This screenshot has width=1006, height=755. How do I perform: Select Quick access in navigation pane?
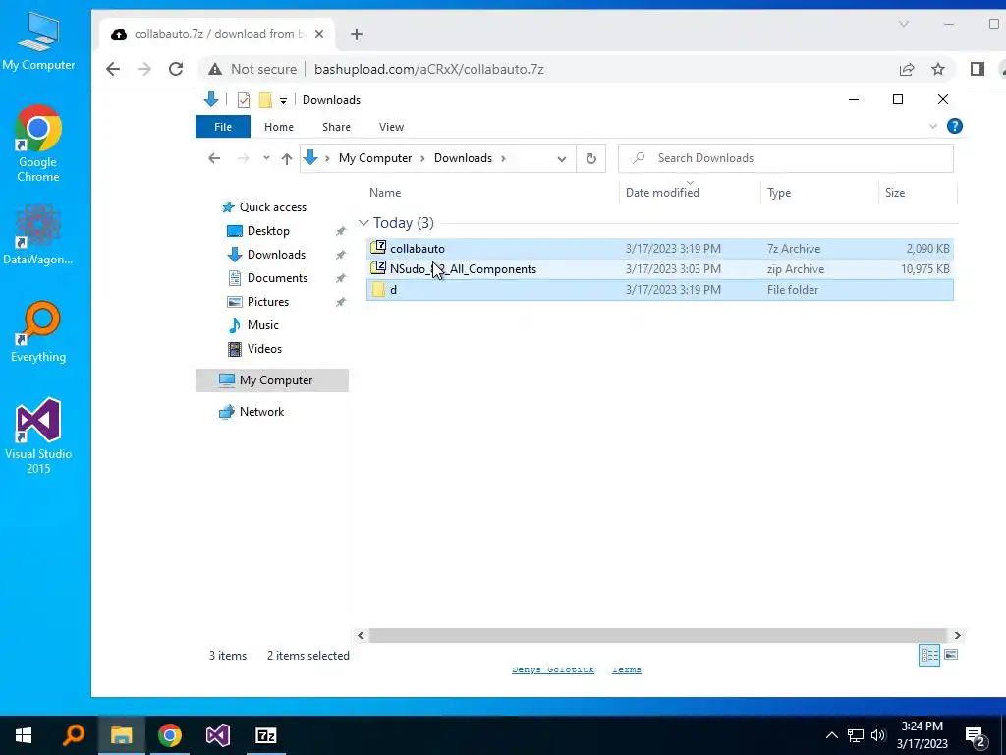(273, 207)
